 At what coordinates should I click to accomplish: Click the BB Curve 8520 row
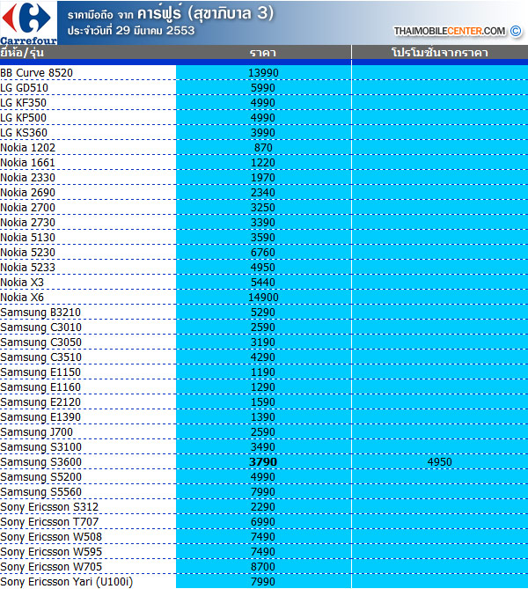pyautogui.click(x=264, y=72)
